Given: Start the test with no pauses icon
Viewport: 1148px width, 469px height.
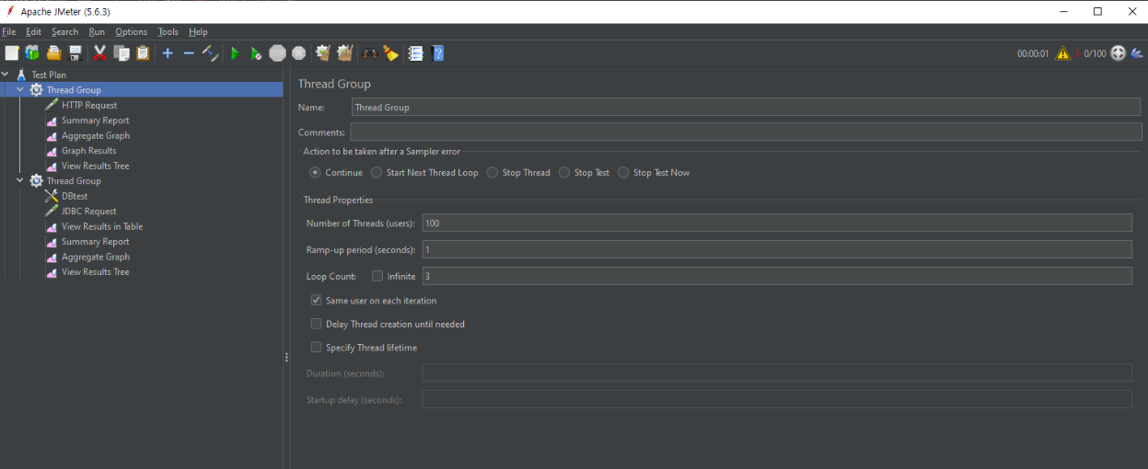Looking at the screenshot, I should click(x=256, y=53).
